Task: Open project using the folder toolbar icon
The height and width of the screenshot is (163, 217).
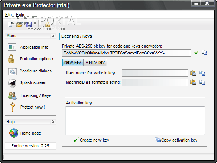Action: [x=20, y=25]
